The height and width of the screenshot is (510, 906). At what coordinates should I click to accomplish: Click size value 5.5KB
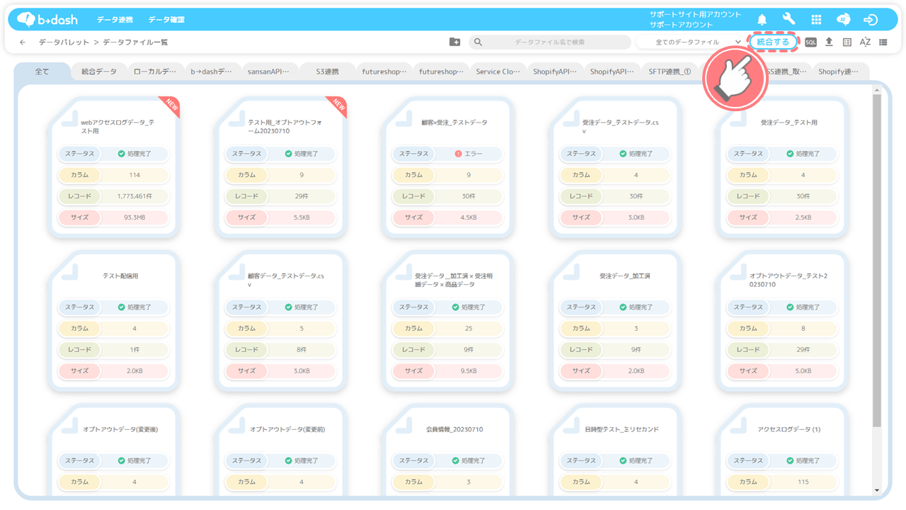tap(302, 217)
